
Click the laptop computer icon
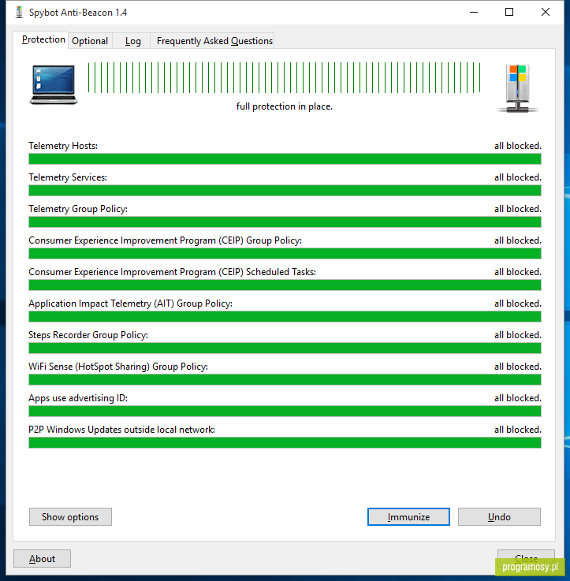pos(54,85)
